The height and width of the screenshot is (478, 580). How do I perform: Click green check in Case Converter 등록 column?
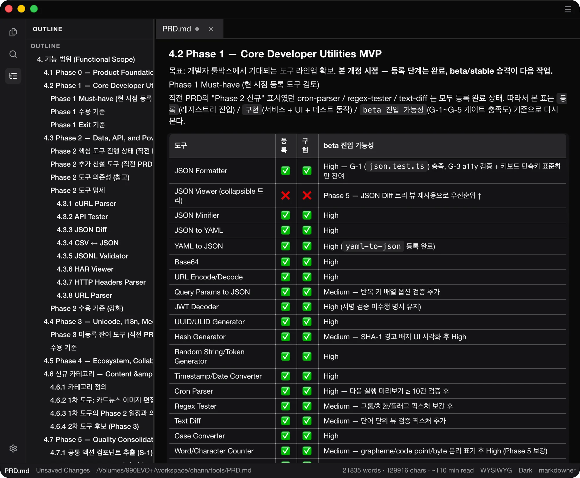click(x=286, y=436)
